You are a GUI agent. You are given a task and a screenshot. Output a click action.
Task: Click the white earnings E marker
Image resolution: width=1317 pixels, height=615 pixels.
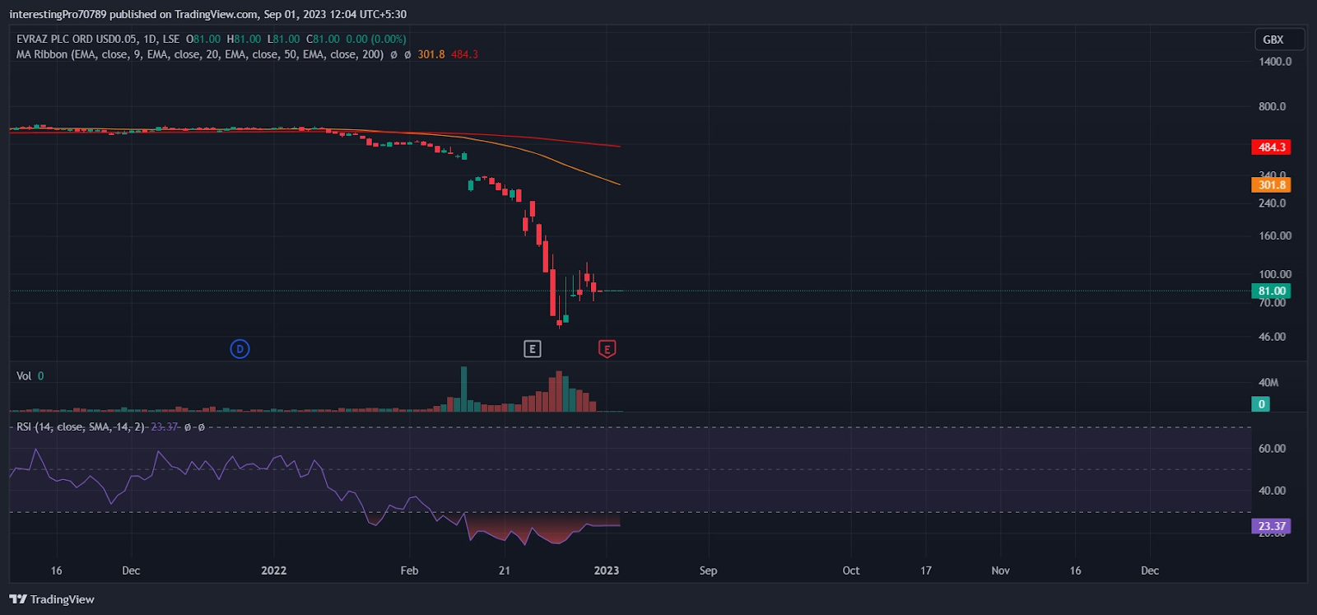click(x=532, y=349)
